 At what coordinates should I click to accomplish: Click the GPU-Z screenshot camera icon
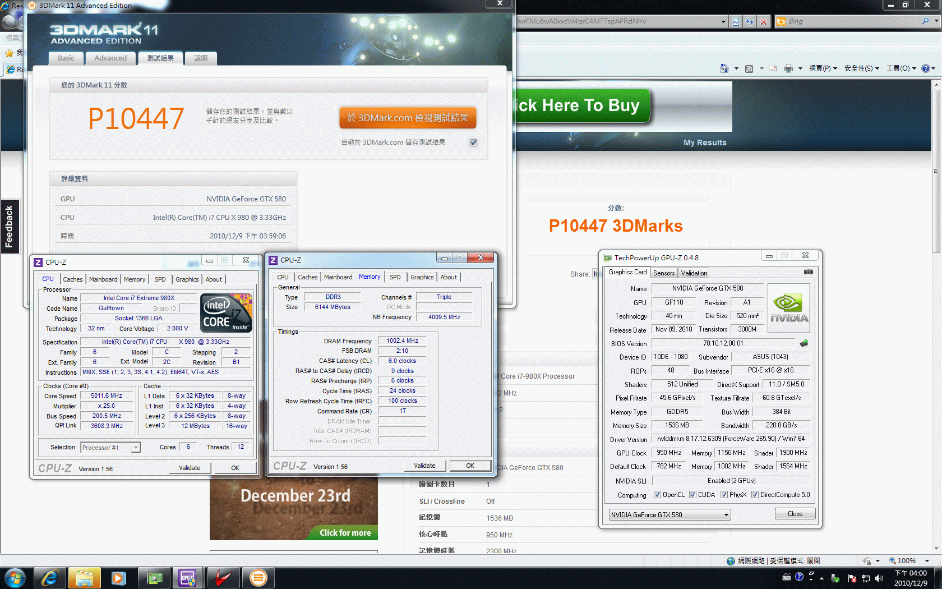[808, 272]
